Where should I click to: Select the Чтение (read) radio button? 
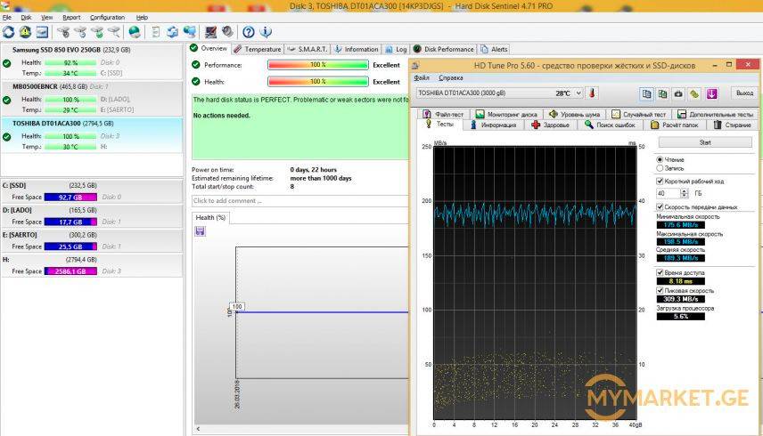660,159
